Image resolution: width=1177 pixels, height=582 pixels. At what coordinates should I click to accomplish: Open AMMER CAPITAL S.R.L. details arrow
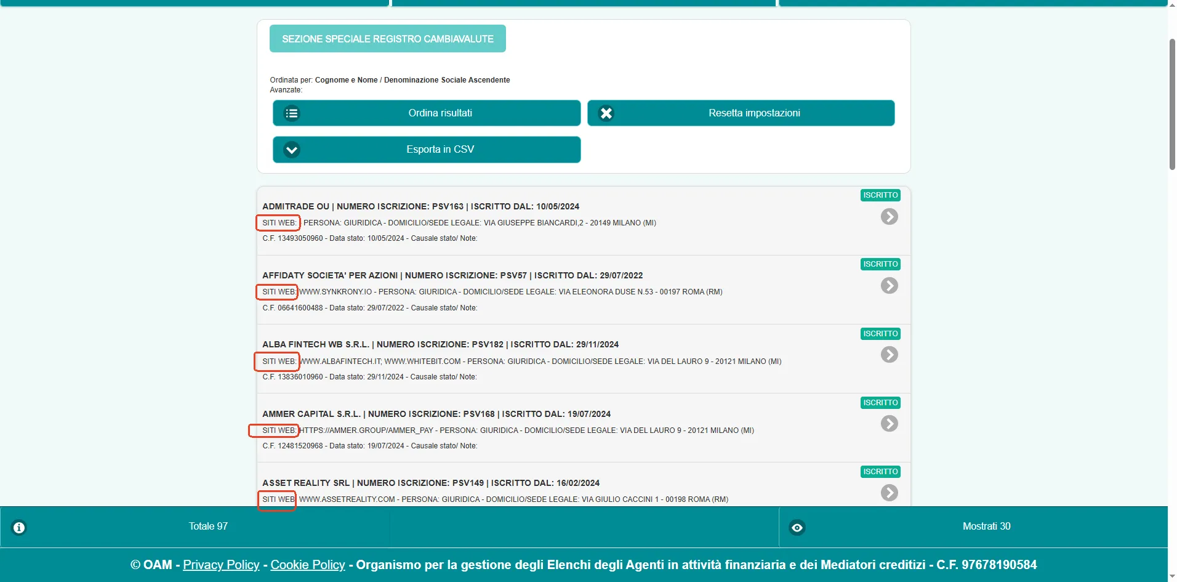point(889,424)
